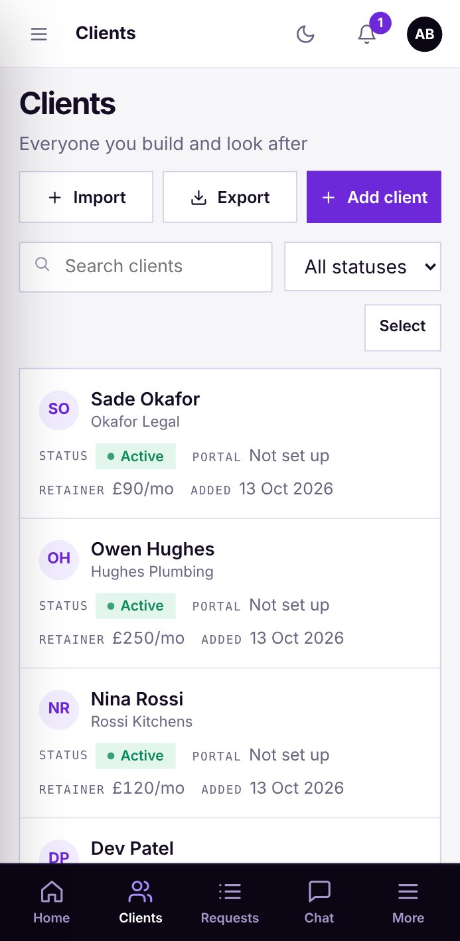
Task: Click Sade Okafor's Active status badge
Action: coord(135,456)
